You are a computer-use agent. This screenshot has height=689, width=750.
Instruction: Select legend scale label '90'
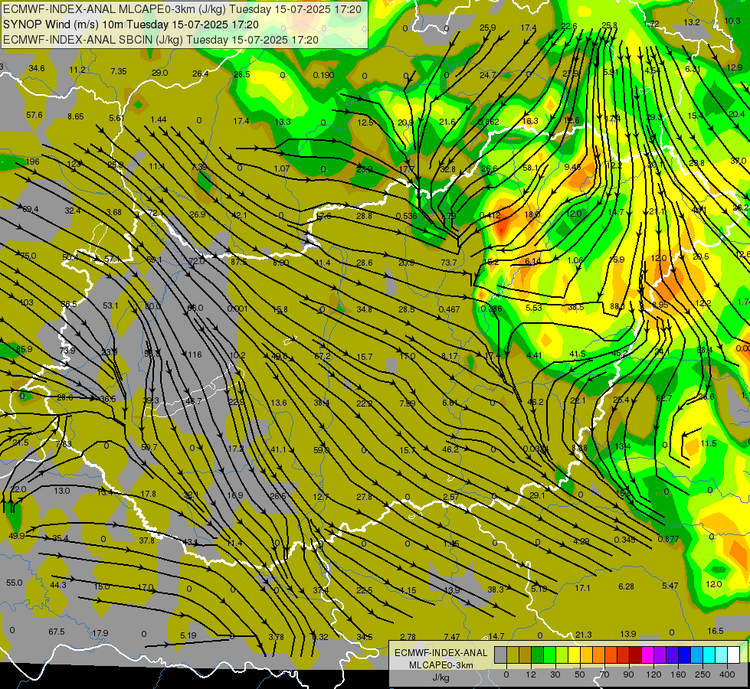coord(628,674)
